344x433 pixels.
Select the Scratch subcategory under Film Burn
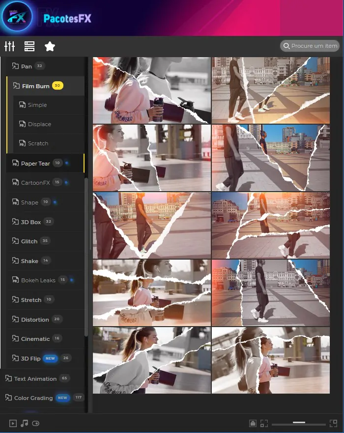(x=38, y=143)
